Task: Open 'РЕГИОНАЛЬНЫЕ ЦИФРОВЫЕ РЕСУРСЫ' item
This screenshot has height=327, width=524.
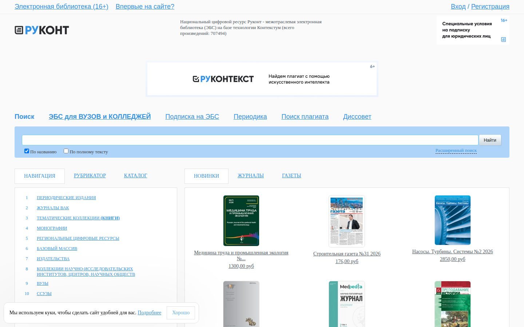Action: click(78, 238)
